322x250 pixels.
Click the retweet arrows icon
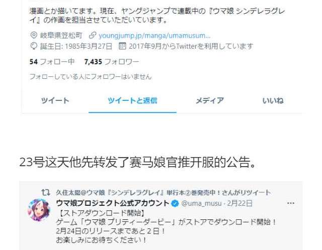46,192
